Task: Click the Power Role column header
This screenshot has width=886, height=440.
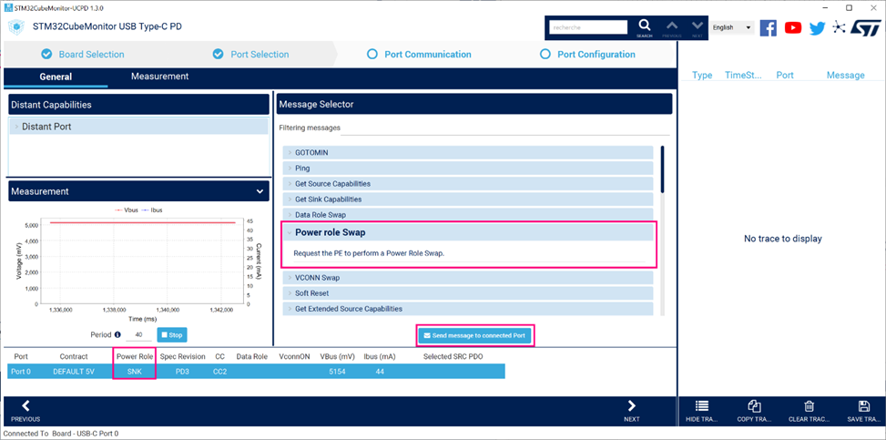Action: pyautogui.click(x=135, y=357)
